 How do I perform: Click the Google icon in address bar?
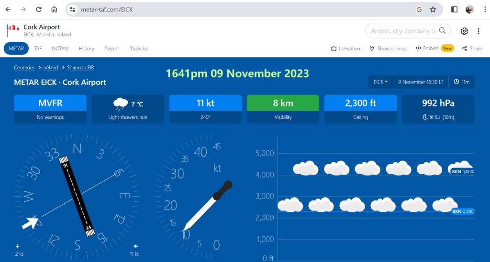pyautogui.click(x=419, y=10)
